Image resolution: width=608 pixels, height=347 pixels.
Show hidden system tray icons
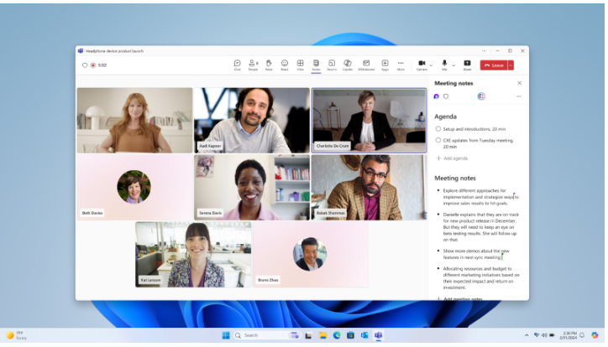[x=527, y=335]
